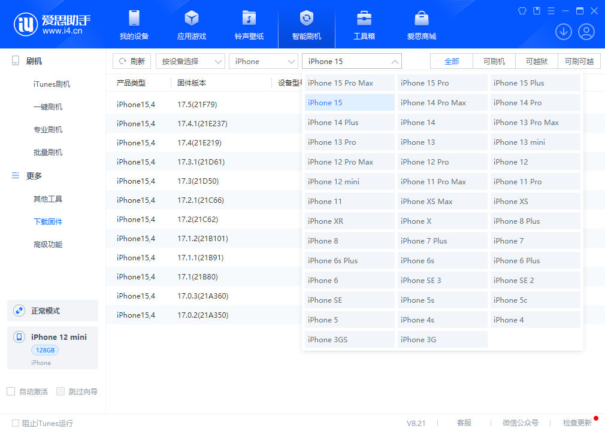Select firmware row 17.0.2(21A350)
605x432 pixels.
[x=204, y=315]
